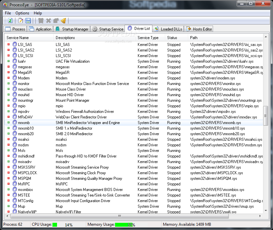This screenshot has width=273, height=230.
Task: Click path 'system32\drivers\modem.sys'
Action: click(213, 78)
